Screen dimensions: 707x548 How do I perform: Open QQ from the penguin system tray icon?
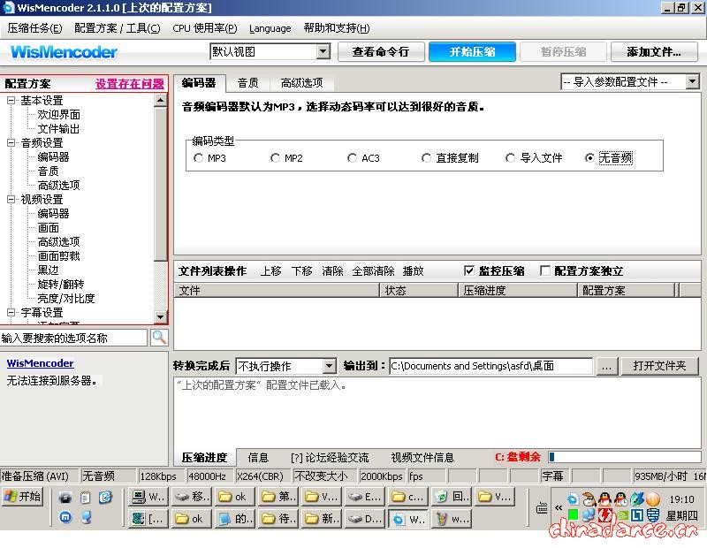point(604,499)
